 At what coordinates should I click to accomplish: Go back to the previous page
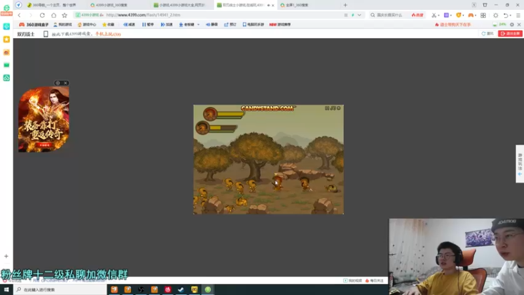click(20, 15)
